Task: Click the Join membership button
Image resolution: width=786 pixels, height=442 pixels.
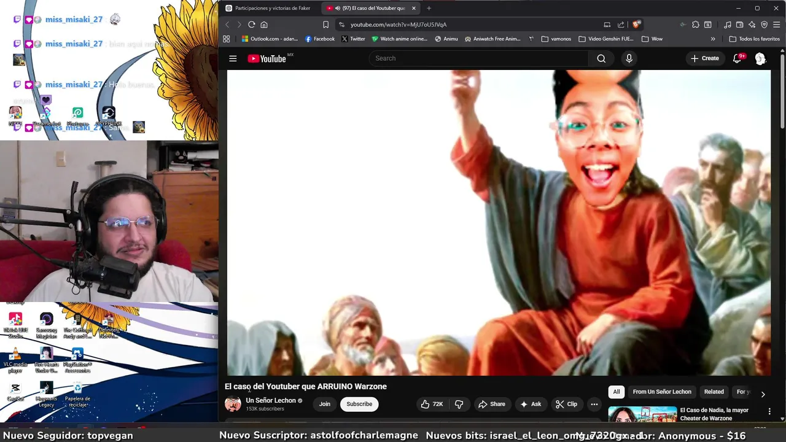Action: [325, 404]
